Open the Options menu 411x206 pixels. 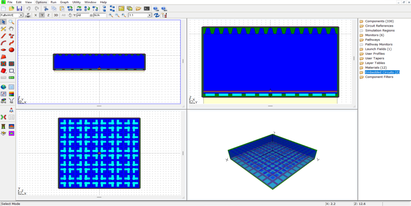pos(41,2)
